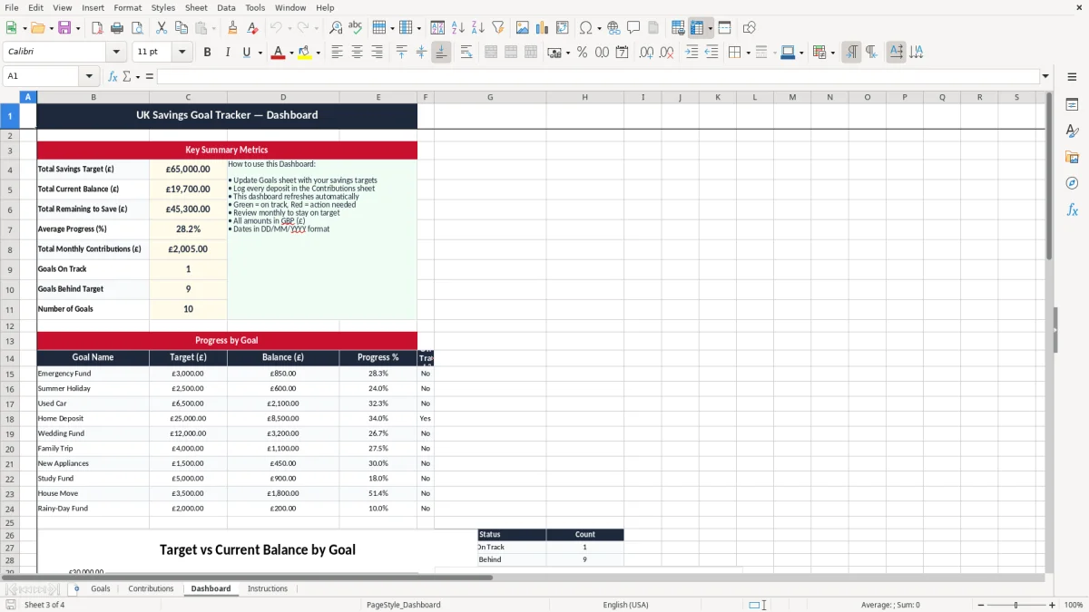Screen dimensions: 1089x612
Task: Click the Increase Indent icon
Action: [x=692, y=53]
